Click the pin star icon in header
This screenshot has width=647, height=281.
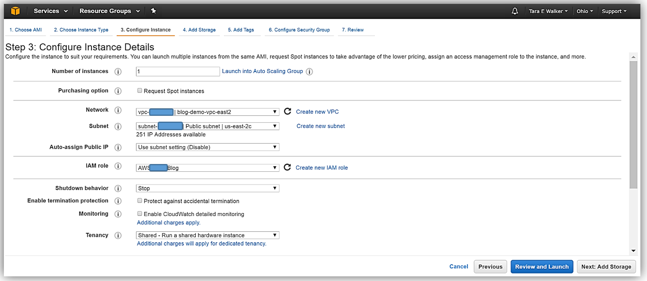153,11
